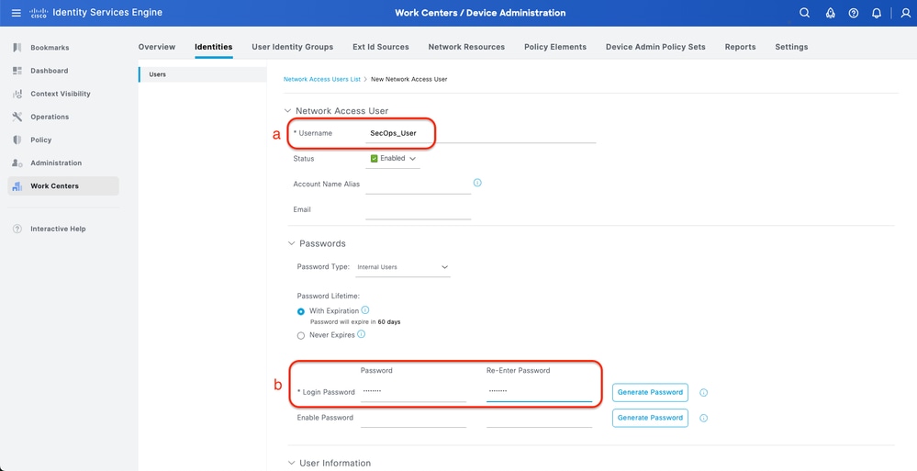Open the Network Resources tab
Image resolution: width=917 pixels, height=471 pixels.
[x=466, y=47]
